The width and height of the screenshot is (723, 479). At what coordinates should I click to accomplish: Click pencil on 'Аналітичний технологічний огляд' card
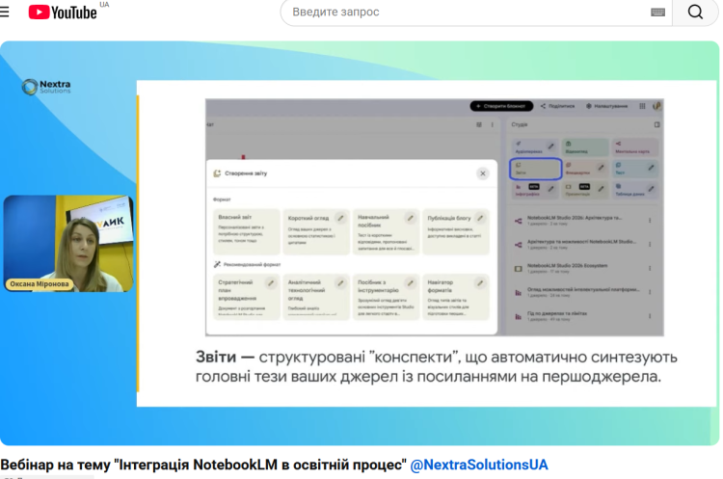pyautogui.click(x=340, y=283)
